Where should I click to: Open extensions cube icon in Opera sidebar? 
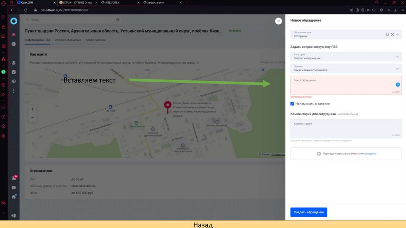point(3,126)
